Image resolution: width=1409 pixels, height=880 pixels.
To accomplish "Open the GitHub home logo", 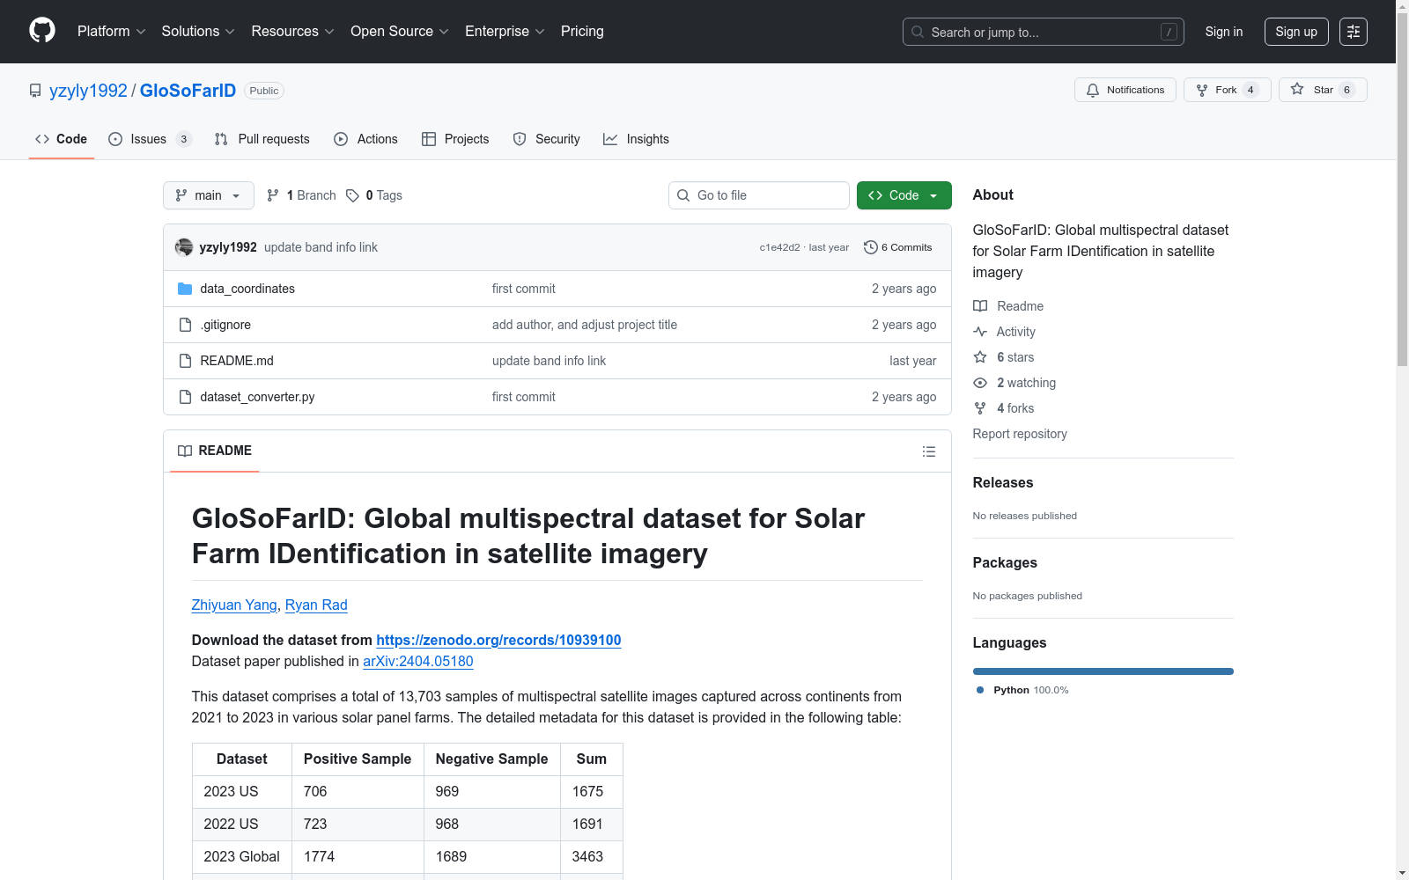I will pyautogui.click(x=42, y=31).
